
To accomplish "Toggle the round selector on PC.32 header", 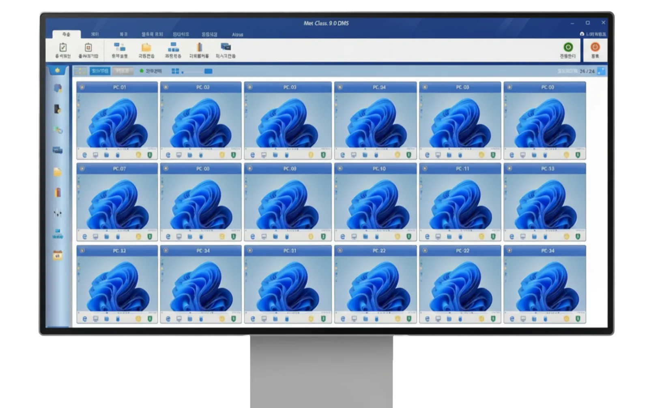I will (82, 251).
